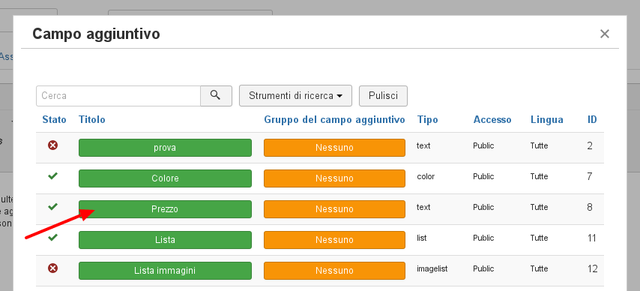Image resolution: width=640 pixels, height=291 pixels.
Task: Sort by Titolo column header
Action: 92,120
